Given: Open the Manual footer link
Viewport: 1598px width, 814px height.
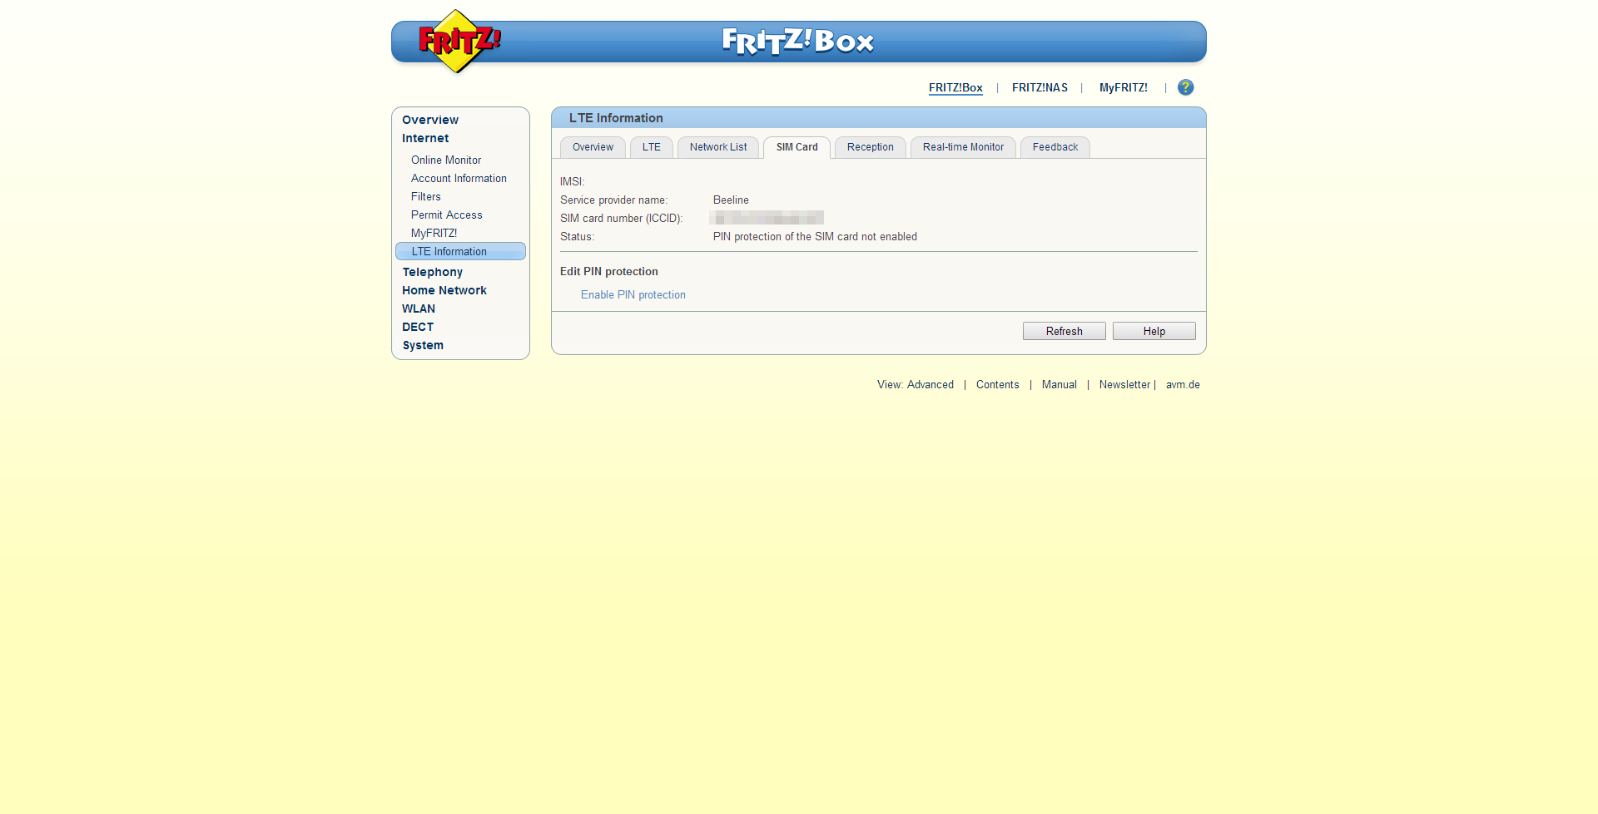Looking at the screenshot, I should coord(1059,385).
